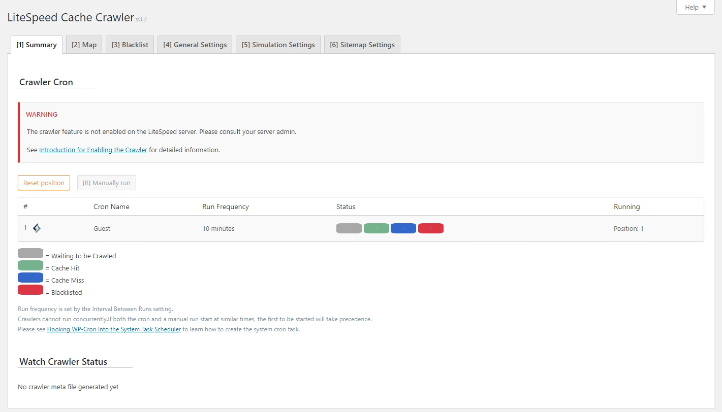Click the Reset position button
This screenshot has width=722, height=412.
pos(44,183)
